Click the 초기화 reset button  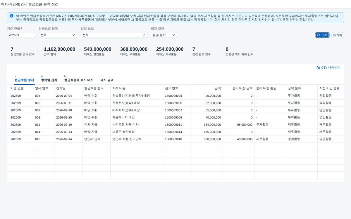[x=337, y=35]
